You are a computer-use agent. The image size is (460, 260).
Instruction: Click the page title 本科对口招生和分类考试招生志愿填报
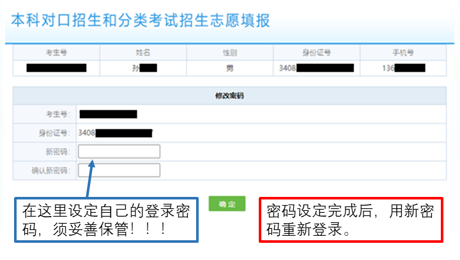[139, 20]
